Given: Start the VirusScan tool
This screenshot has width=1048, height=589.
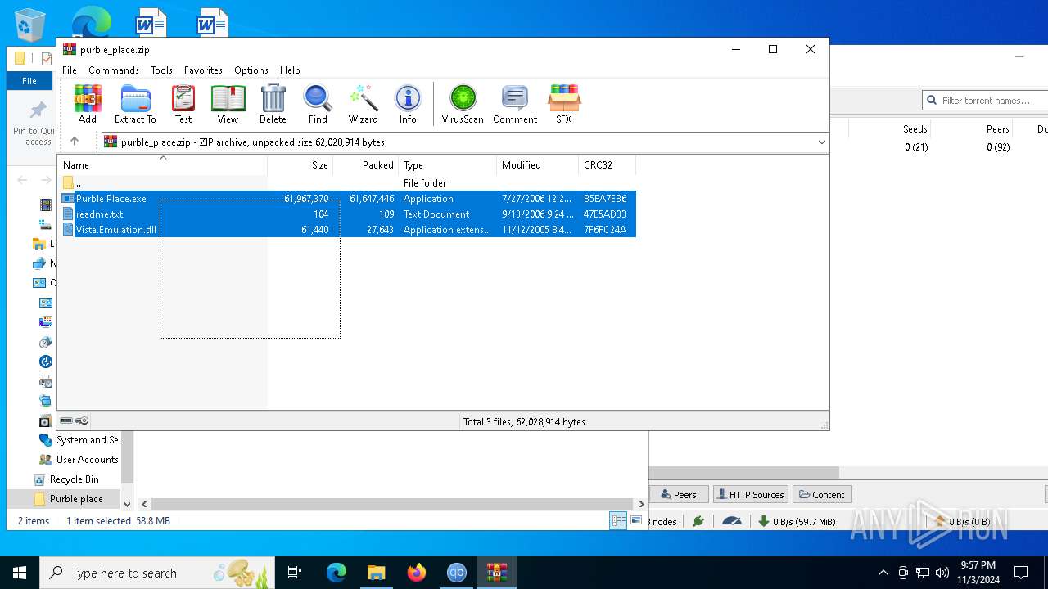Looking at the screenshot, I should pos(463,104).
